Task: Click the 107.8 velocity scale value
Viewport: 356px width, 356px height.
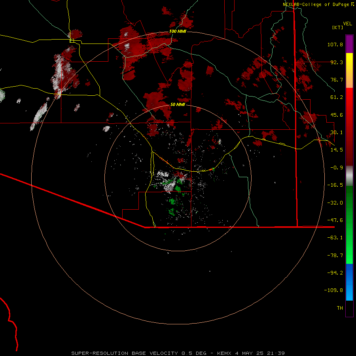Action: click(x=335, y=44)
